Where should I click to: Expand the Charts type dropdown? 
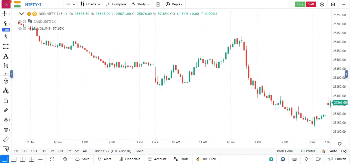point(90,4)
